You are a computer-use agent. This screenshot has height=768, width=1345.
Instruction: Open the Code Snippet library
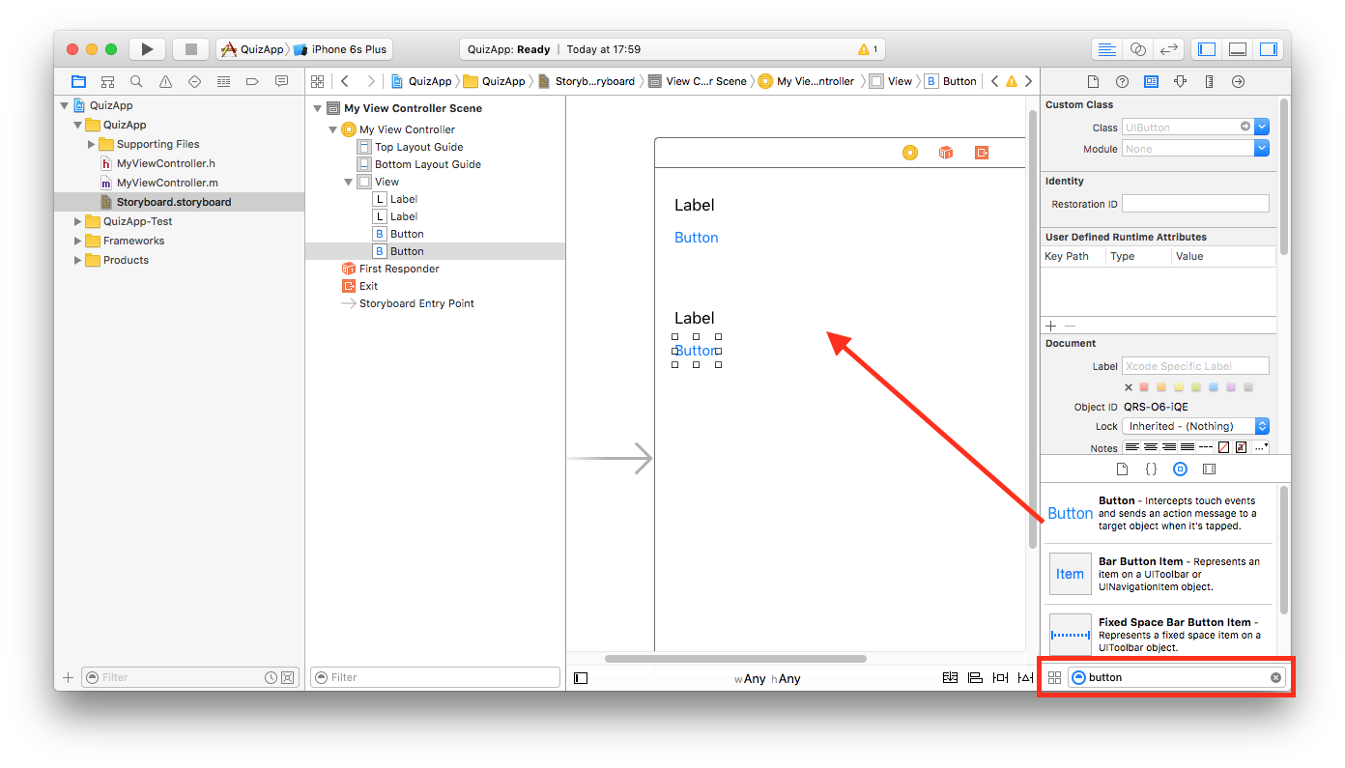1151,469
